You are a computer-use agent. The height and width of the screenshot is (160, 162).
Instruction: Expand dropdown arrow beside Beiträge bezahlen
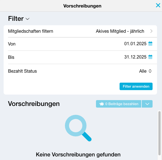147,104
